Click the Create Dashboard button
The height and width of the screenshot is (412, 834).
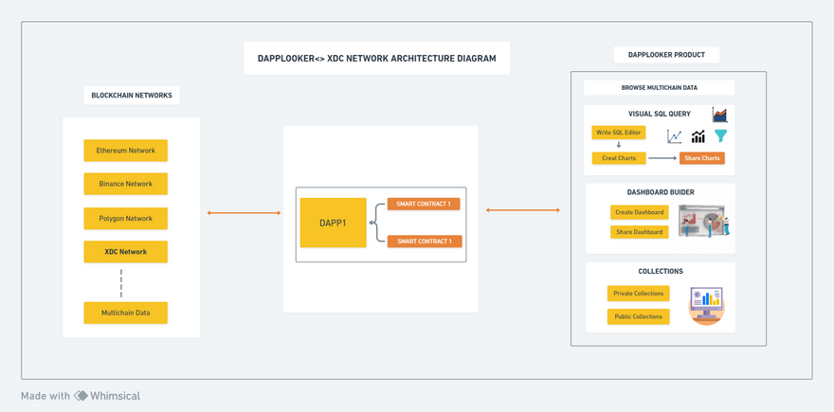(x=639, y=212)
